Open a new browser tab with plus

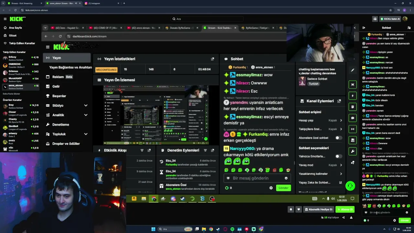(x=124, y=3)
